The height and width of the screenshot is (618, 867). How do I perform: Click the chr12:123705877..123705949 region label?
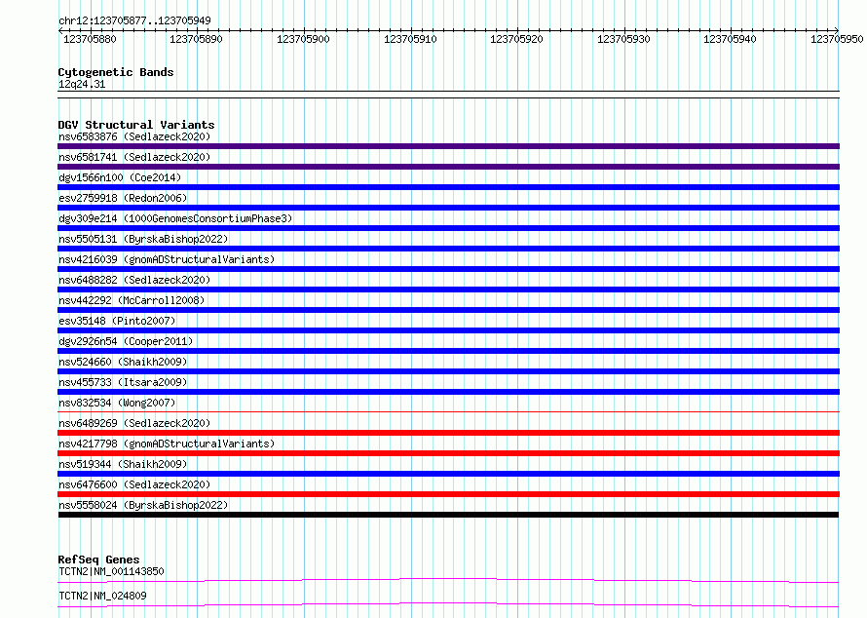[134, 20]
